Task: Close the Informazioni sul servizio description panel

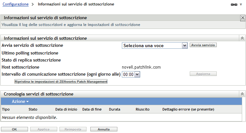Action: (x=242, y=18)
